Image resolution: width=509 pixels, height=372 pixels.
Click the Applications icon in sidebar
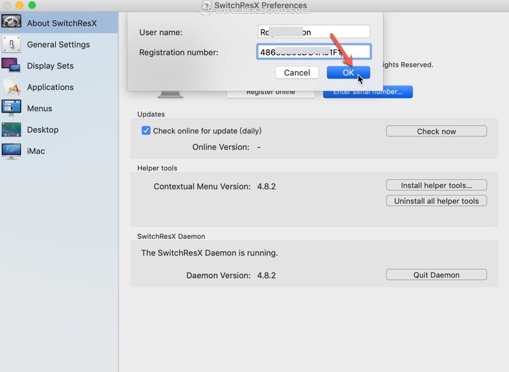[x=11, y=87]
